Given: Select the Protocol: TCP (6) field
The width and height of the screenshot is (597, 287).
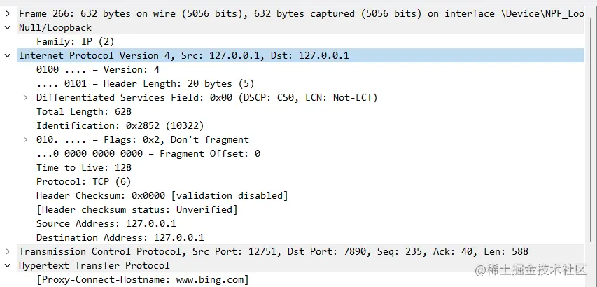Looking at the screenshot, I should [x=84, y=182].
